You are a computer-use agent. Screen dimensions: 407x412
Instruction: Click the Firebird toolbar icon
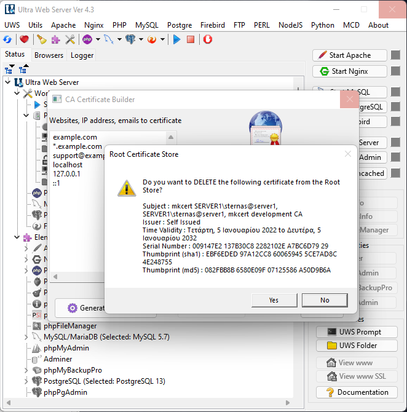pos(152,40)
